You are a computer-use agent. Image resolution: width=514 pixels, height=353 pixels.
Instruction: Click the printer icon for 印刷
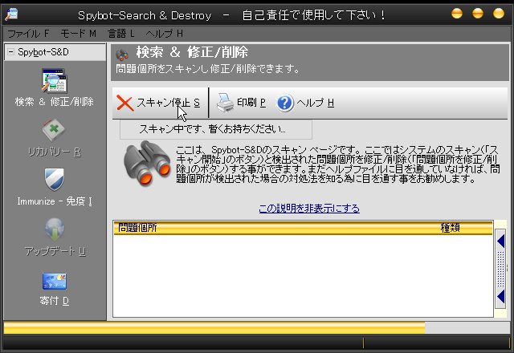click(x=225, y=103)
